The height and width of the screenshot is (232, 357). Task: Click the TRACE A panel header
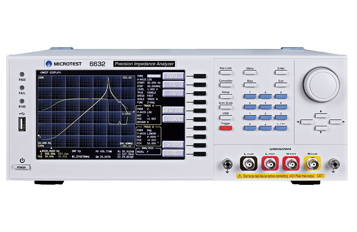point(148,106)
